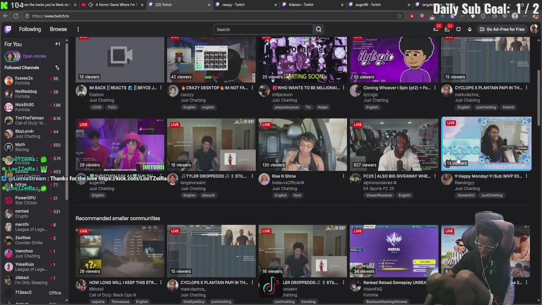Open the stories avatar ring in the sidebar
Screen dimensions: 542x305
(12, 56)
